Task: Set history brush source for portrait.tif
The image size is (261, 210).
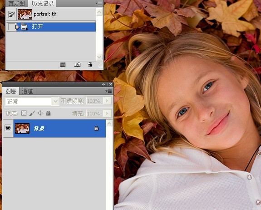Action: pyautogui.click(x=12, y=15)
